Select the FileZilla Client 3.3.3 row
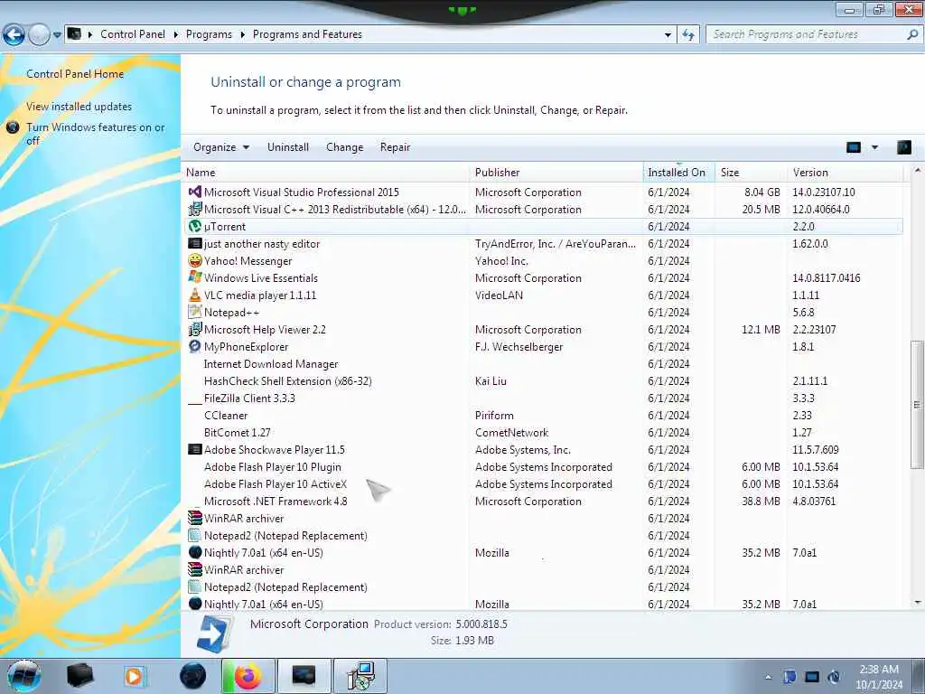 click(543, 398)
